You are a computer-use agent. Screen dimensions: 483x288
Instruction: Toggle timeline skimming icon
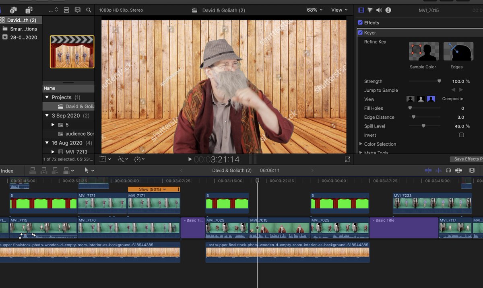(428, 171)
